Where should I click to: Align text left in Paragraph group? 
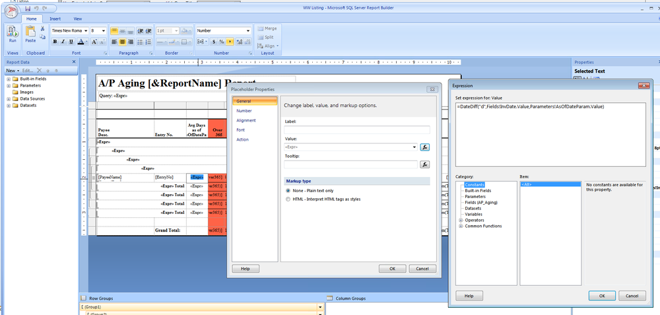[114, 42]
